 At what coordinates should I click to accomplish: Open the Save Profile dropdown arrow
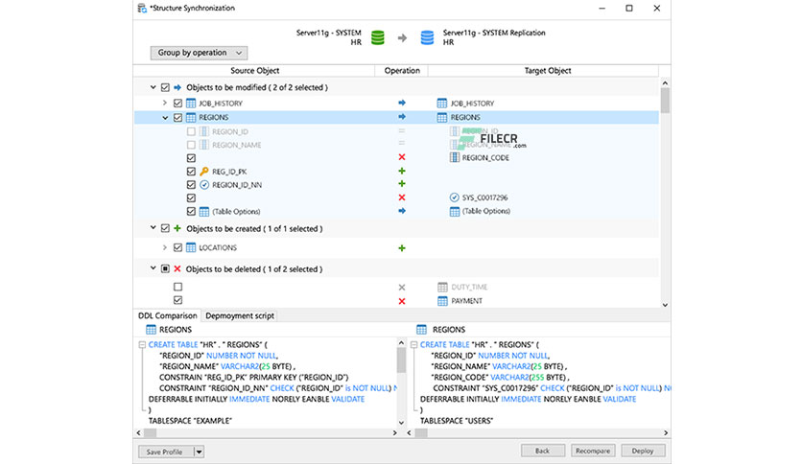pyautogui.click(x=199, y=452)
